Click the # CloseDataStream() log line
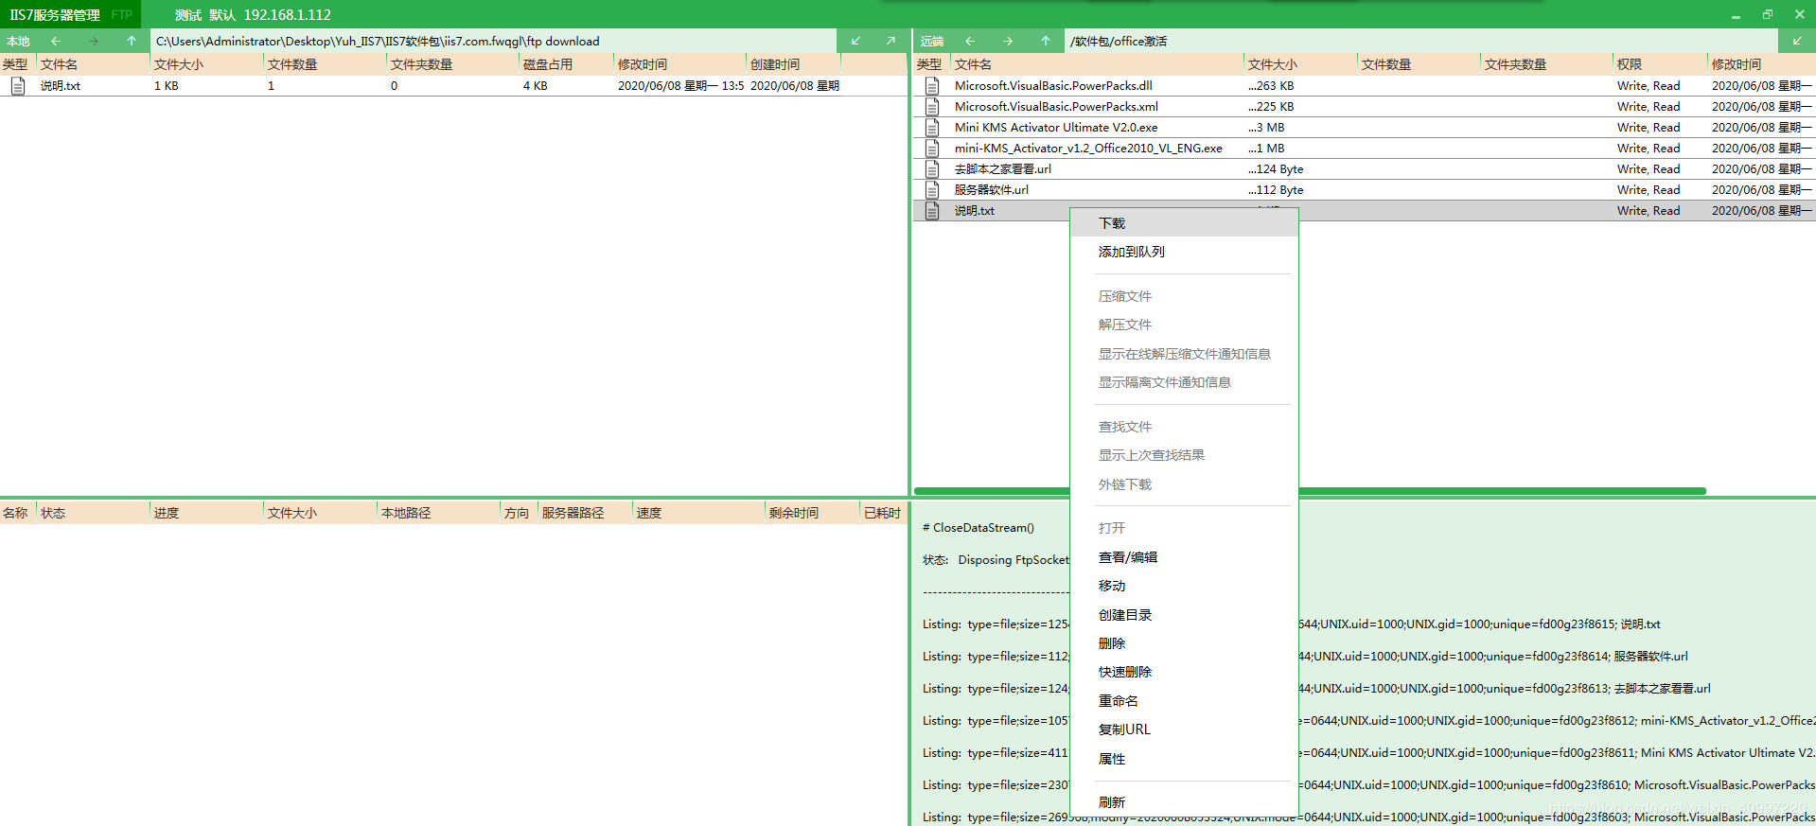Screen dimensions: 1816x826 click(979, 528)
